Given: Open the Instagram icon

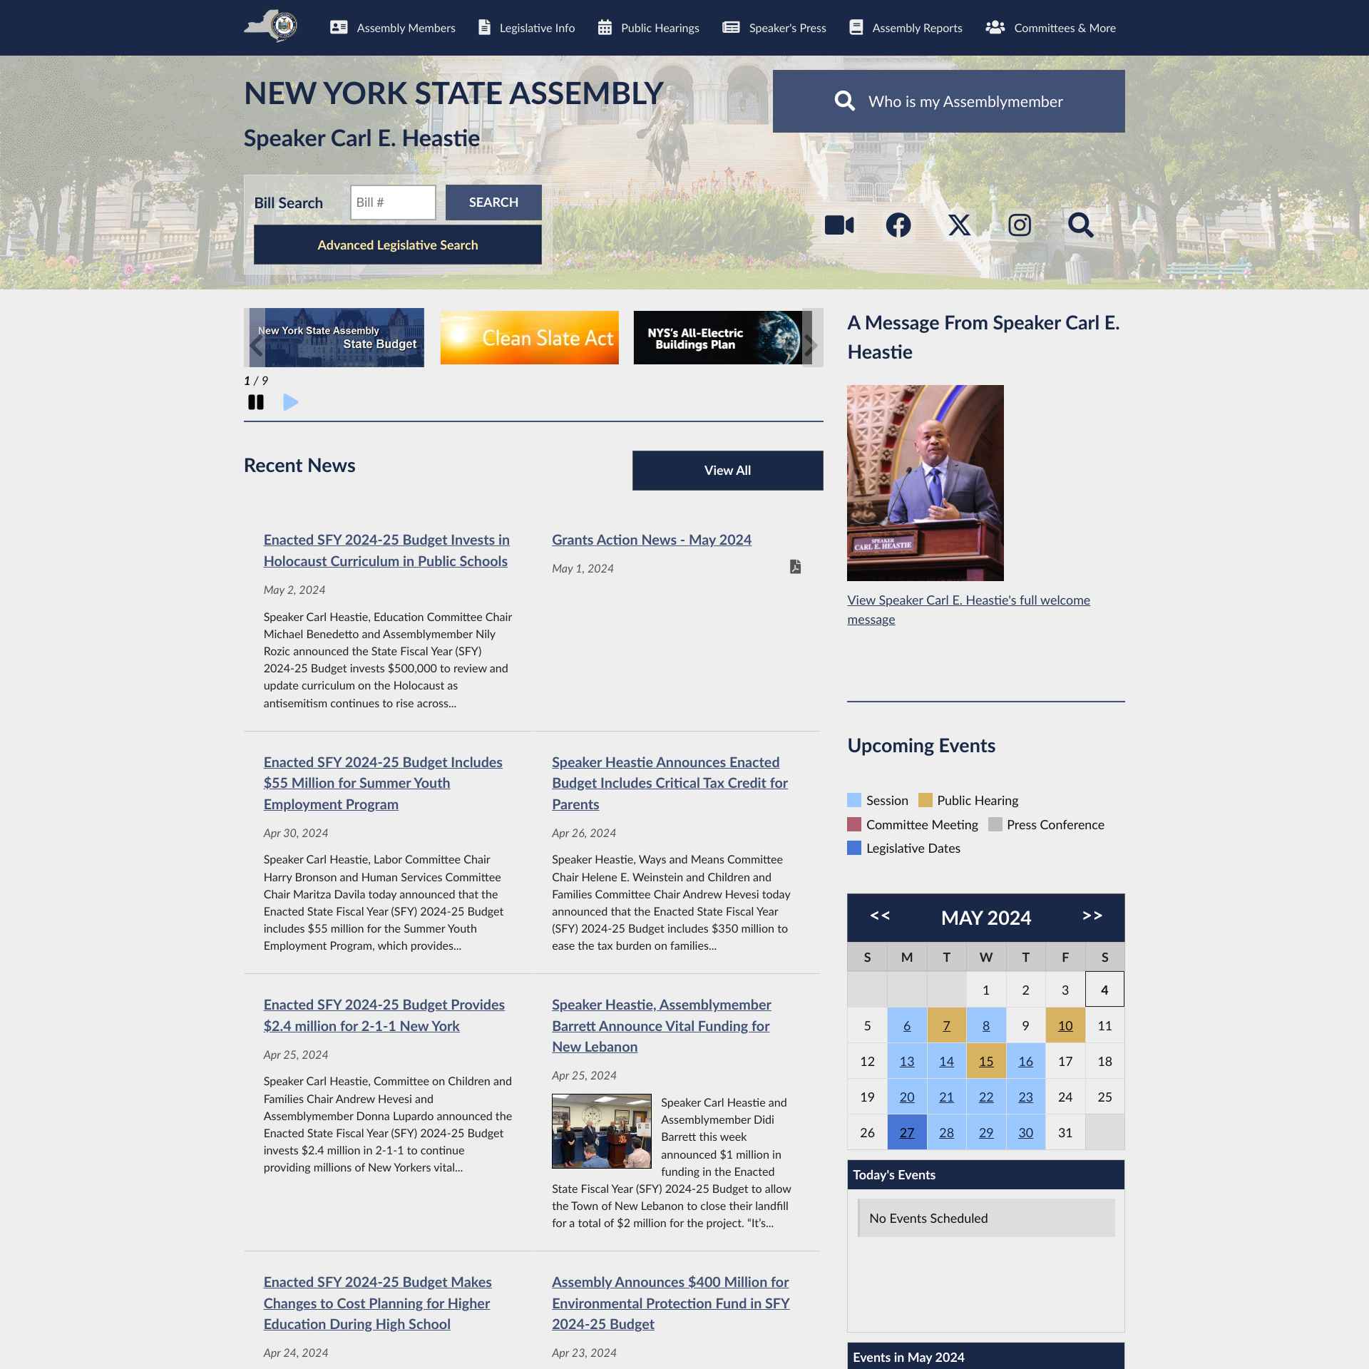Looking at the screenshot, I should coord(1019,225).
